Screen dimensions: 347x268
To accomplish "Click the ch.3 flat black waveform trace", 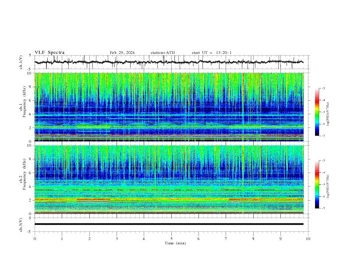I will [169, 224].
